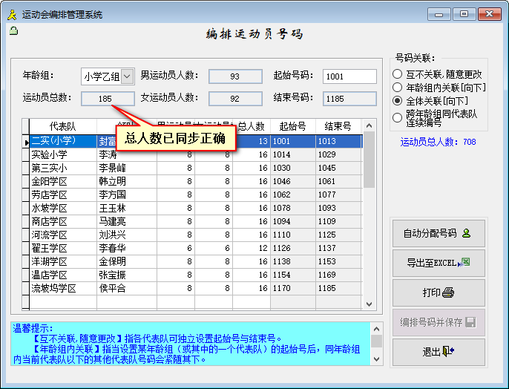Click the 退出 exit button
509x389 pixels.
[x=438, y=351]
